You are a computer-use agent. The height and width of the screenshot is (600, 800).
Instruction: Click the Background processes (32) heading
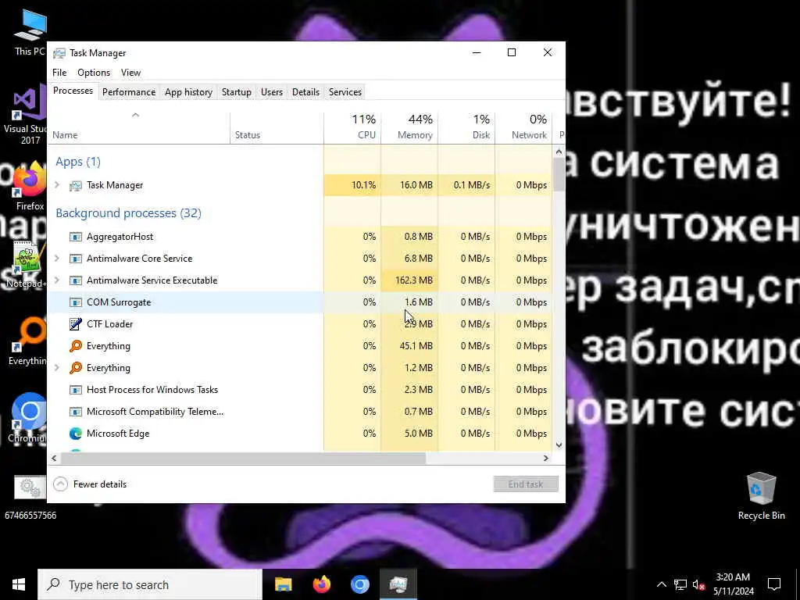(x=129, y=213)
